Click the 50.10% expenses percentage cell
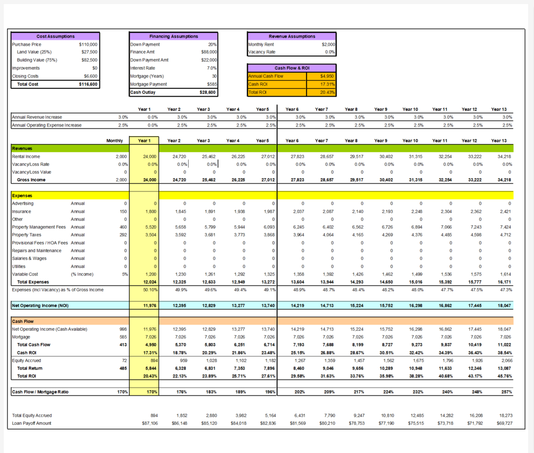The image size is (534, 453). point(150,290)
